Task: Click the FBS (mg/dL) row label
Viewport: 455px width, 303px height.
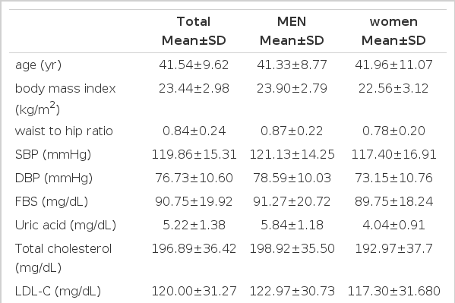Action: click(x=52, y=202)
